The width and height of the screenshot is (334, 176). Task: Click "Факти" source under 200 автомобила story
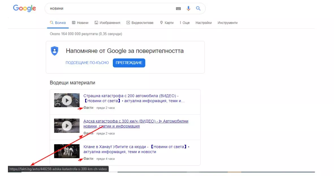(88, 108)
